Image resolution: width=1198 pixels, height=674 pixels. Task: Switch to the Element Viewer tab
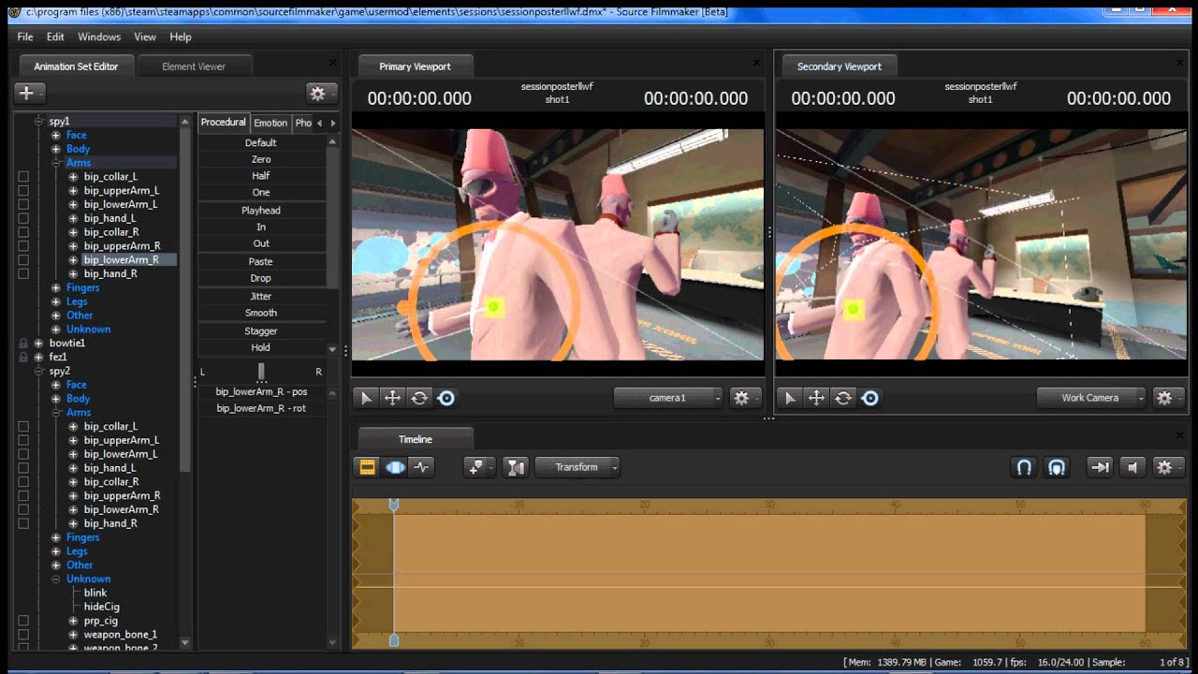(x=194, y=66)
